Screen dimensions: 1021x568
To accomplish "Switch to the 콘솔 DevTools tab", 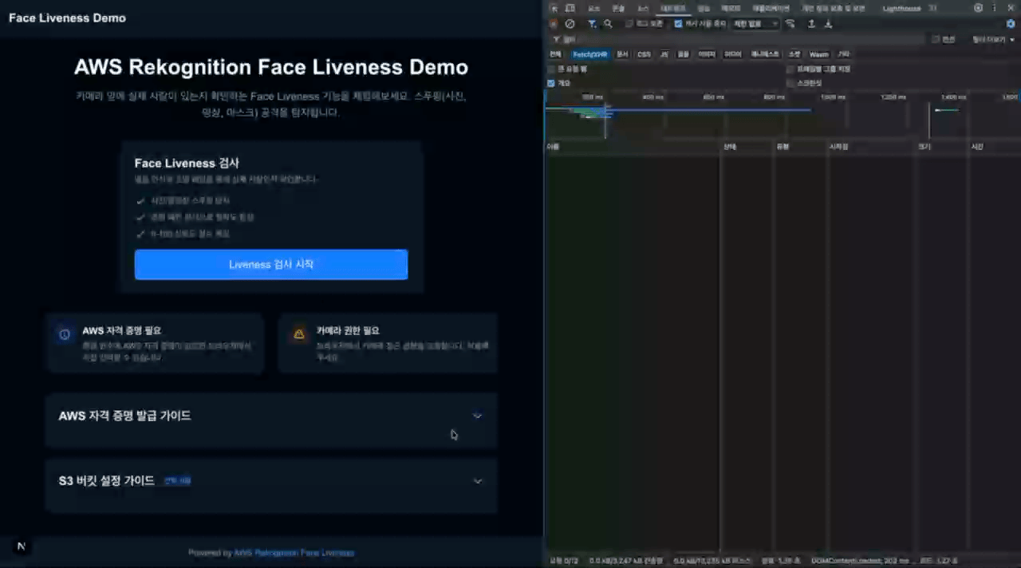I will coord(617,7).
